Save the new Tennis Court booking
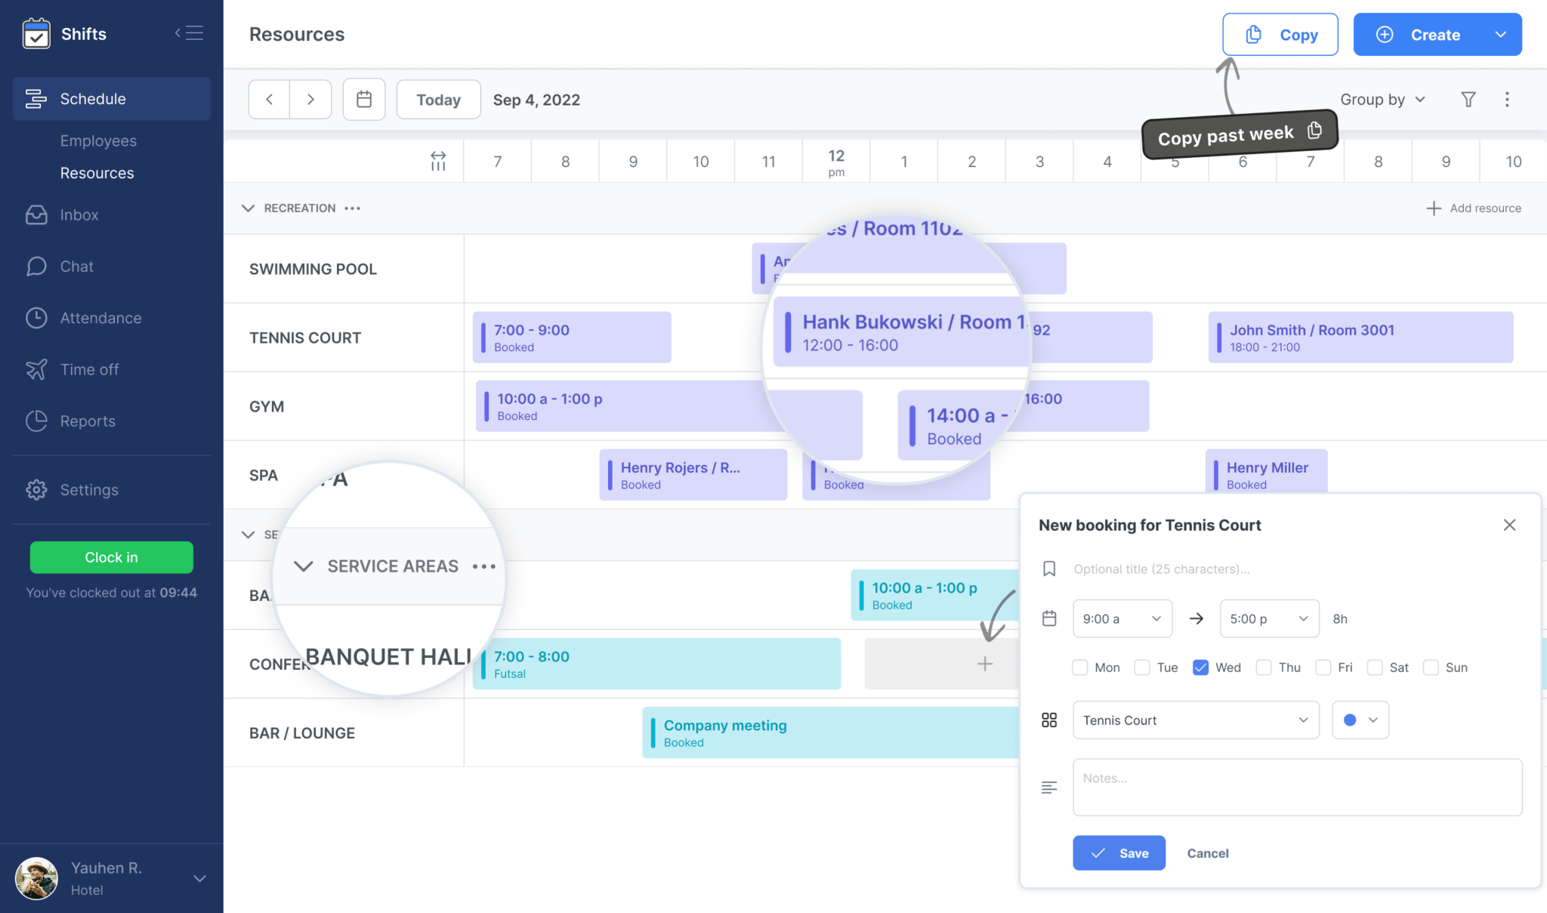This screenshot has width=1547, height=913. (x=1119, y=853)
